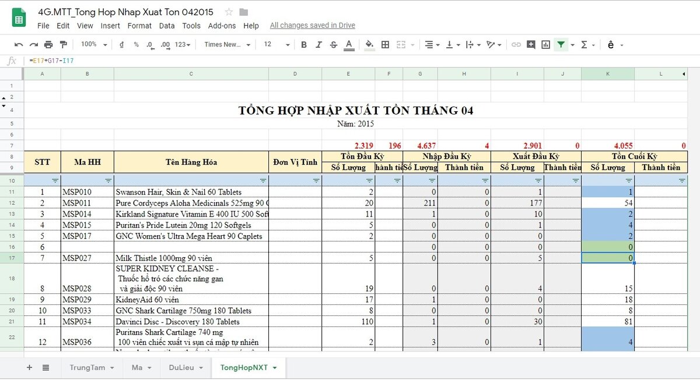Open the font size 12 dropdown
This screenshot has width=700, height=380.
point(276,45)
